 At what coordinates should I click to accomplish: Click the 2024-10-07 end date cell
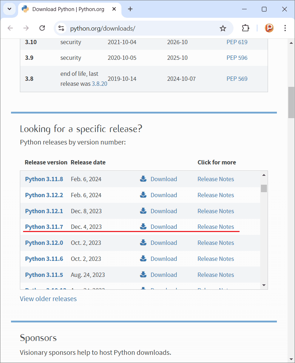(182, 79)
